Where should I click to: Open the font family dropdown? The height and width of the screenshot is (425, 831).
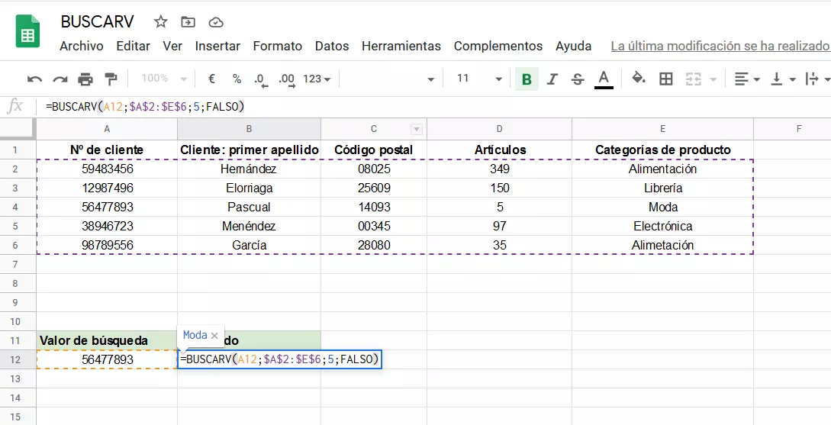[391, 79]
